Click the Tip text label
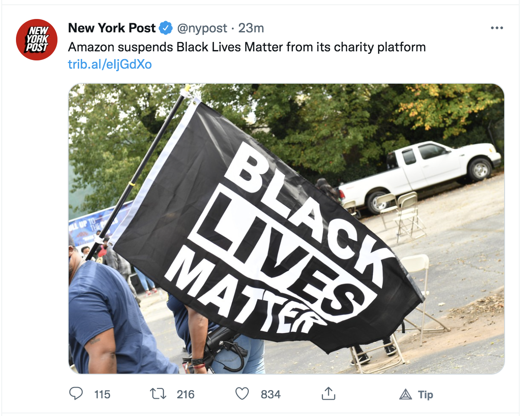The width and height of the screenshot is (521, 416). (x=426, y=395)
